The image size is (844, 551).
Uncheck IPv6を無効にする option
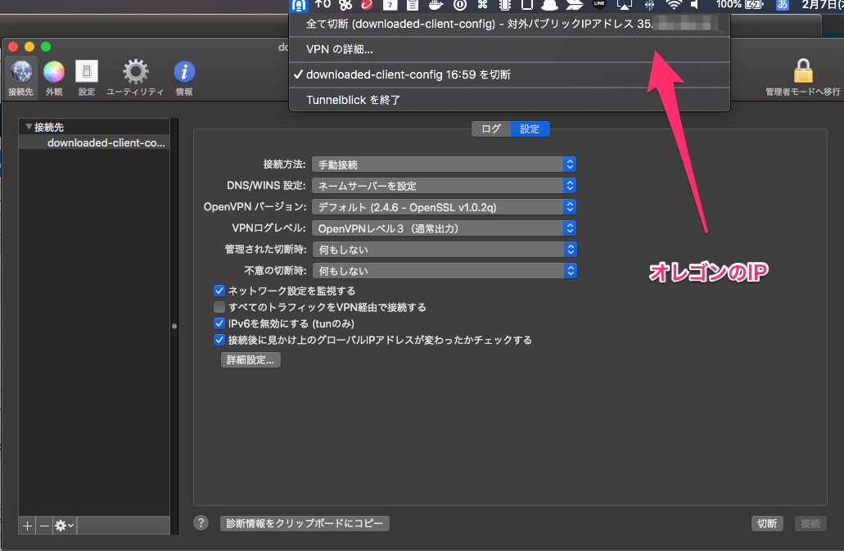219,323
